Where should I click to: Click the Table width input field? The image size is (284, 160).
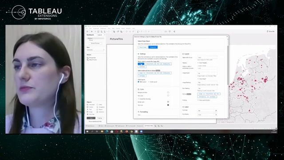[207, 57]
